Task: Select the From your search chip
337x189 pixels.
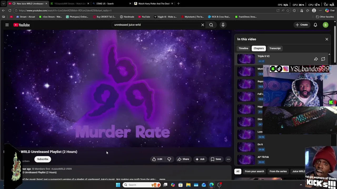Action: point(254,171)
